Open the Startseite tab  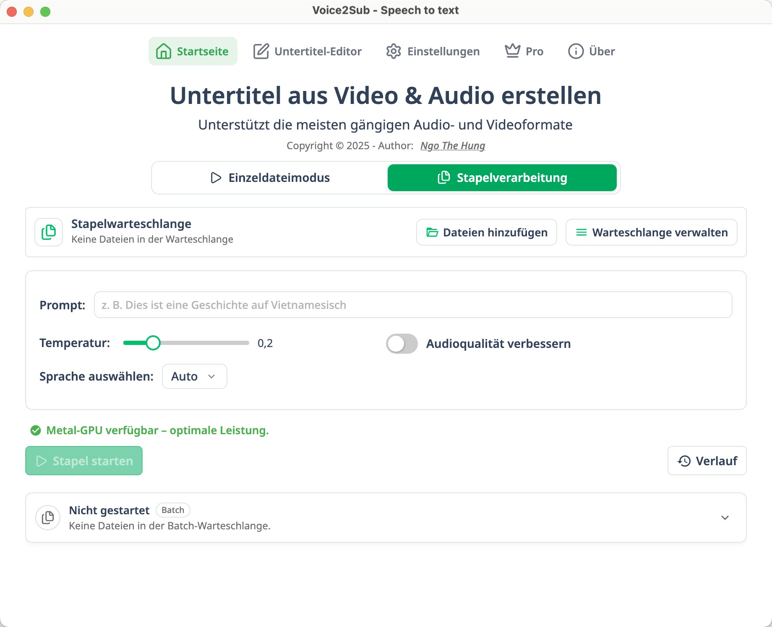click(x=193, y=51)
